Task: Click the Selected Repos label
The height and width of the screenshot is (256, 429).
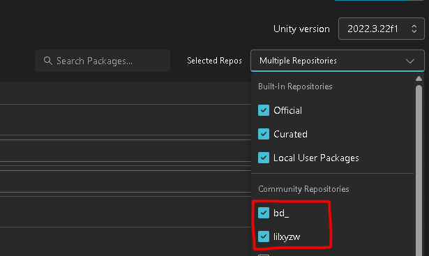Action: click(214, 61)
